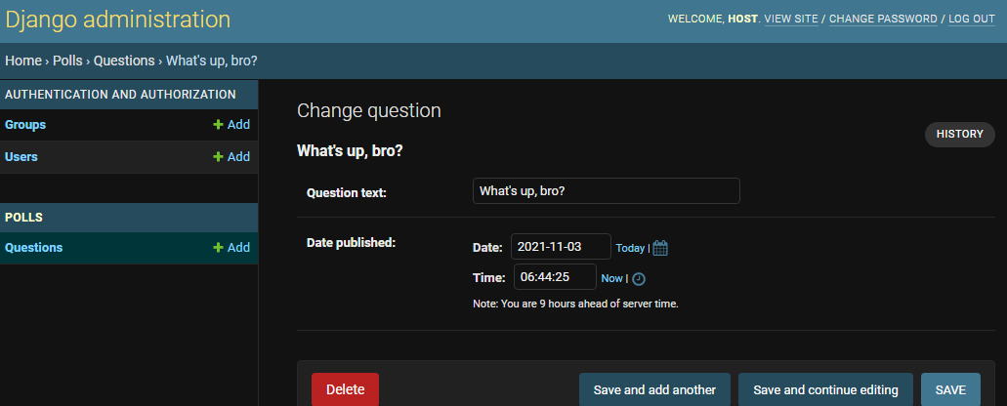Image resolution: width=1007 pixels, height=406 pixels.
Task: Click in the Question text field
Action: [x=607, y=191]
